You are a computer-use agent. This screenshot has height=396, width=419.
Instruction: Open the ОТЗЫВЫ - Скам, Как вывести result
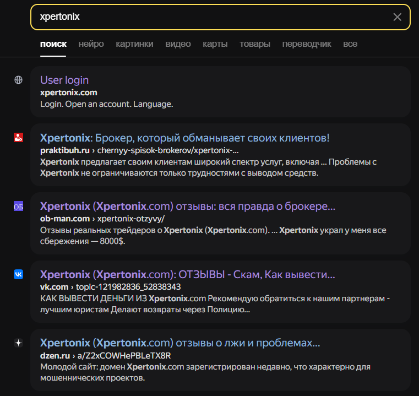click(187, 274)
